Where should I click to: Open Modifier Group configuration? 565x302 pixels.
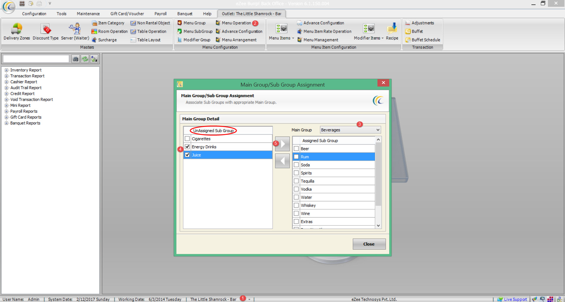(194, 40)
